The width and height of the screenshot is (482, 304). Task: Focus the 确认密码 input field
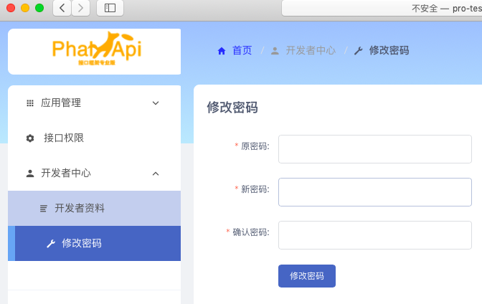(x=374, y=235)
